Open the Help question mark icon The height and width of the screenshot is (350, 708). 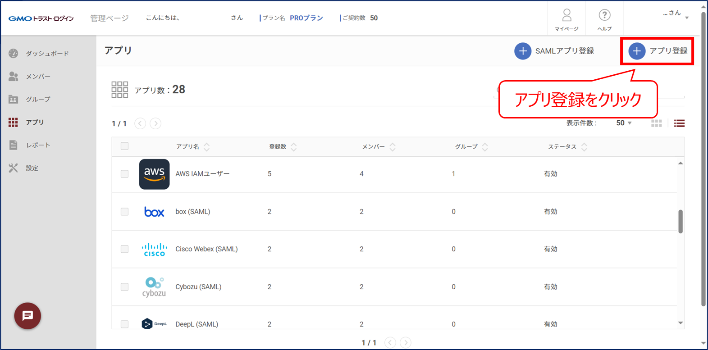(604, 15)
